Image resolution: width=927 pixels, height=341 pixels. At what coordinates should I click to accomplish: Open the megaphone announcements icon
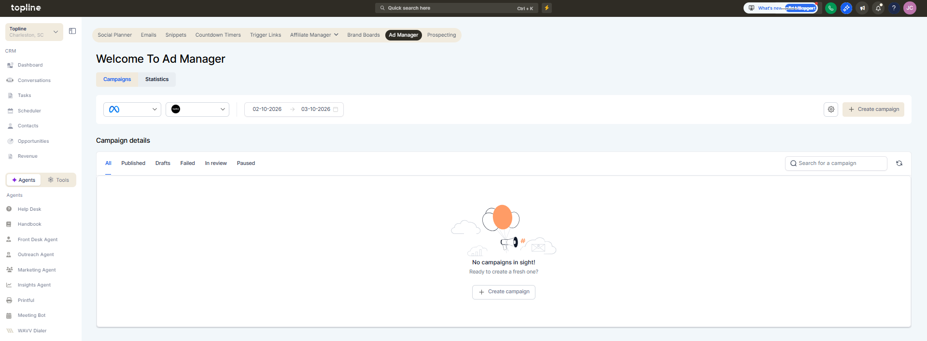862,8
